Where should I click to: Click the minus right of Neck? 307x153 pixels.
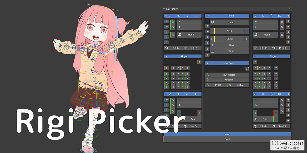pyautogui.click(x=247, y=31)
